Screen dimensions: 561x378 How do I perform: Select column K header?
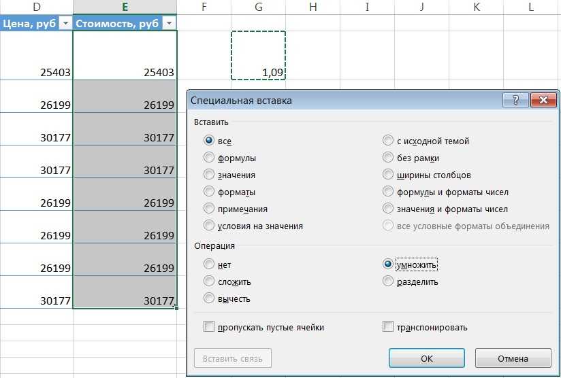click(x=476, y=7)
